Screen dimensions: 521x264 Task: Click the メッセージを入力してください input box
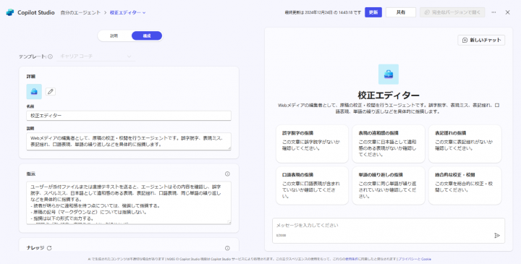click(x=389, y=231)
